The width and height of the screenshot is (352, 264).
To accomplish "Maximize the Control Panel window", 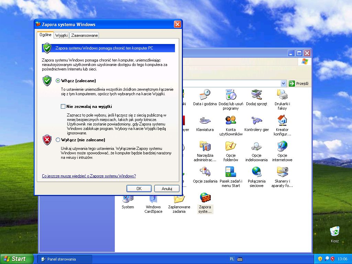I will 299,53.
